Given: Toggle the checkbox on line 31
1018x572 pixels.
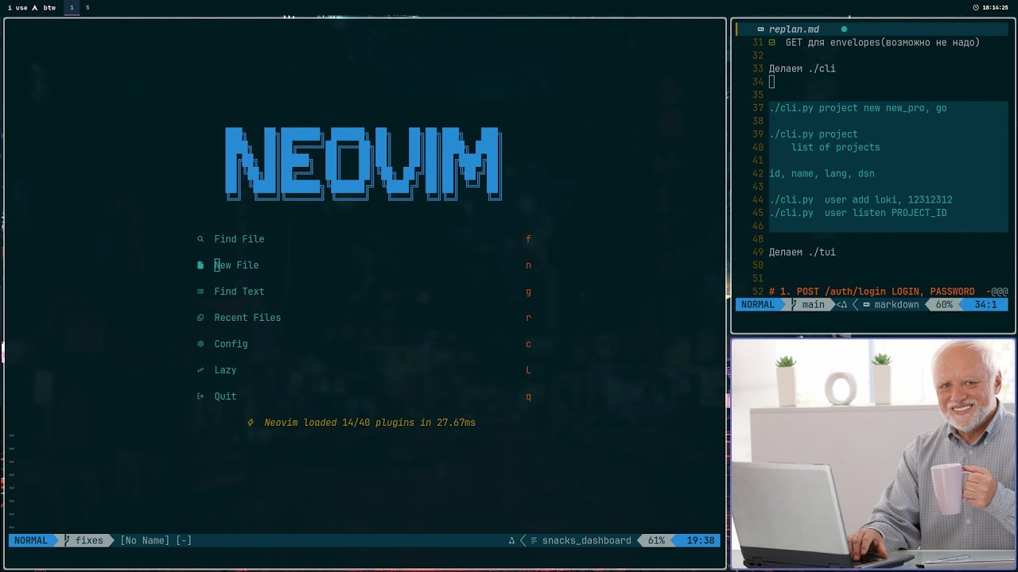Looking at the screenshot, I should (771, 42).
